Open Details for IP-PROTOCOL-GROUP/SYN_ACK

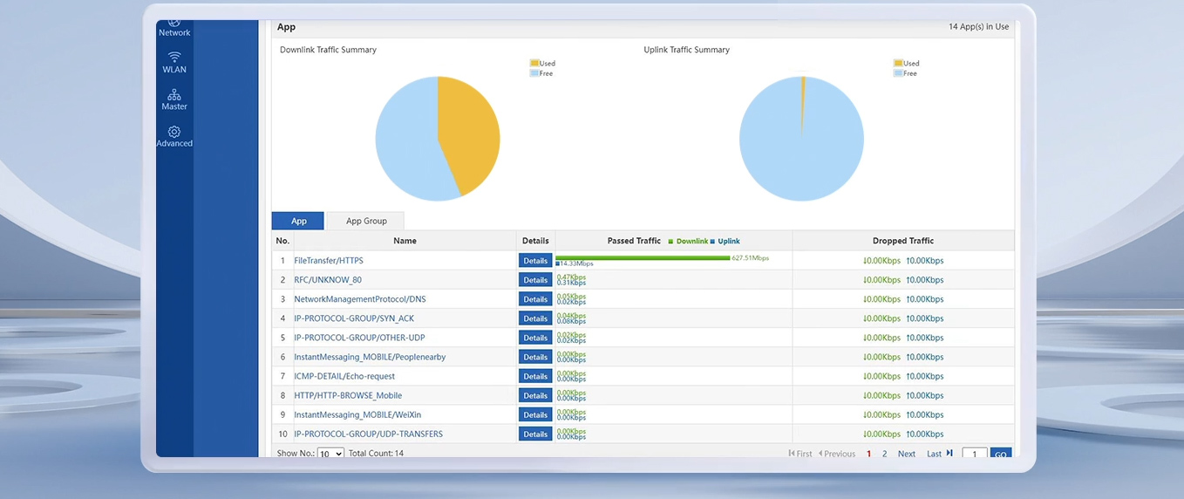535,318
